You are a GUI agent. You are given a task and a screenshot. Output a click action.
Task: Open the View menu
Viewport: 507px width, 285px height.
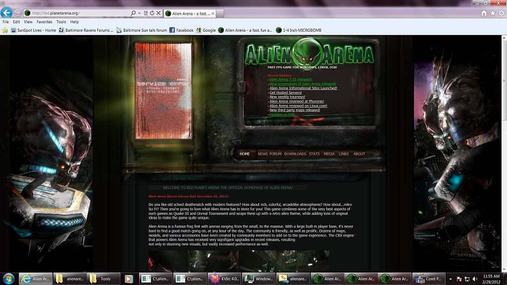tap(28, 22)
